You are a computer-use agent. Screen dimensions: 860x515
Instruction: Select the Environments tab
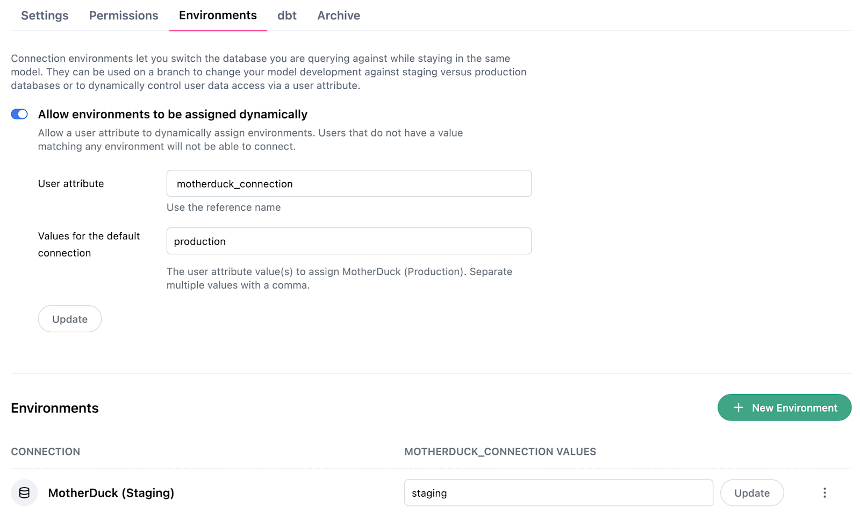tap(218, 16)
